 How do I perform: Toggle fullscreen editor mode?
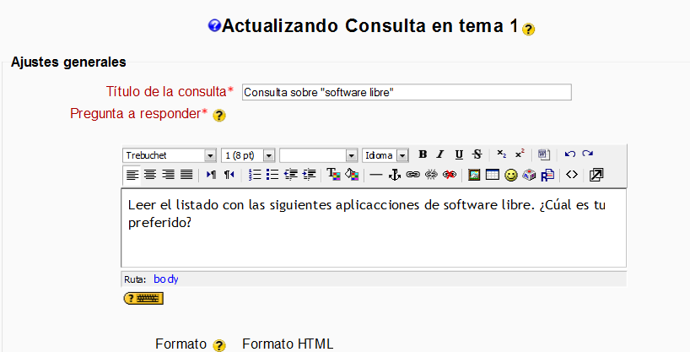coord(596,176)
